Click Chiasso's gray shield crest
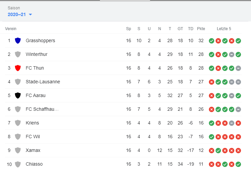251x176 pixels. pos(18,164)
